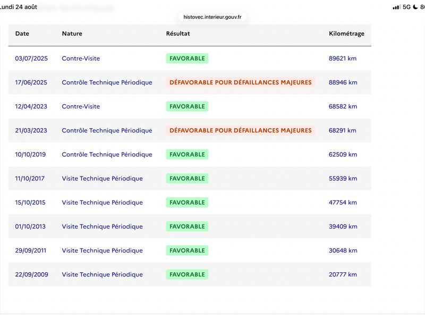Image resolution: width=425 pixels, height=319 pixels.
Task: Click the Kilométrage column header
Action: 346,33
